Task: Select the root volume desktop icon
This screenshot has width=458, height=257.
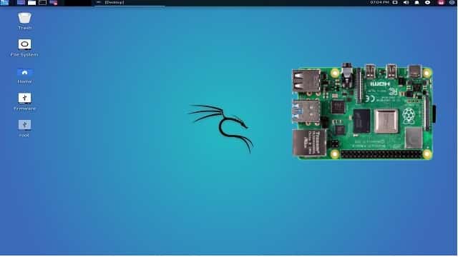Action: point(24,128)
